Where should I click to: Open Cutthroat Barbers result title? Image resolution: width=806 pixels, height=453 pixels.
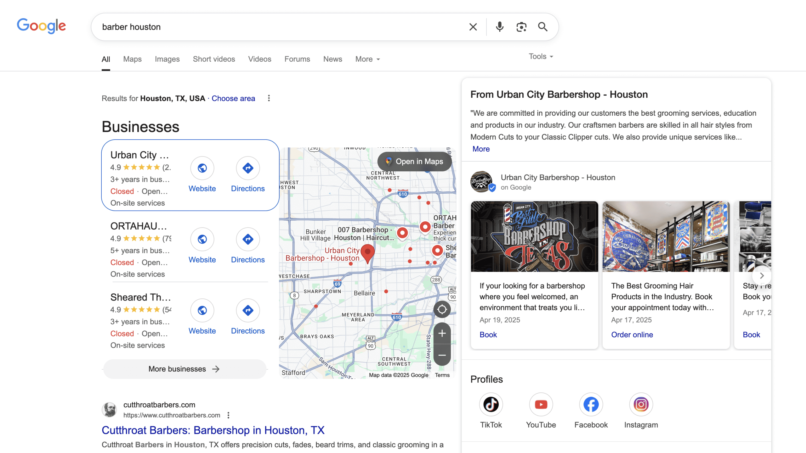[x=213, y=430]
